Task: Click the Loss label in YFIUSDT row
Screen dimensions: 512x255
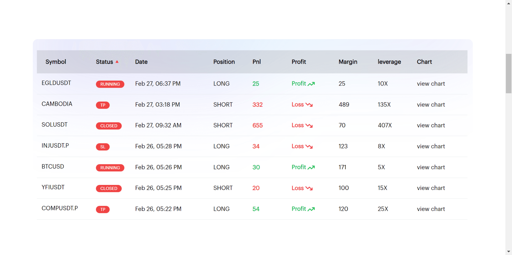Action: [x=298, y=188]
